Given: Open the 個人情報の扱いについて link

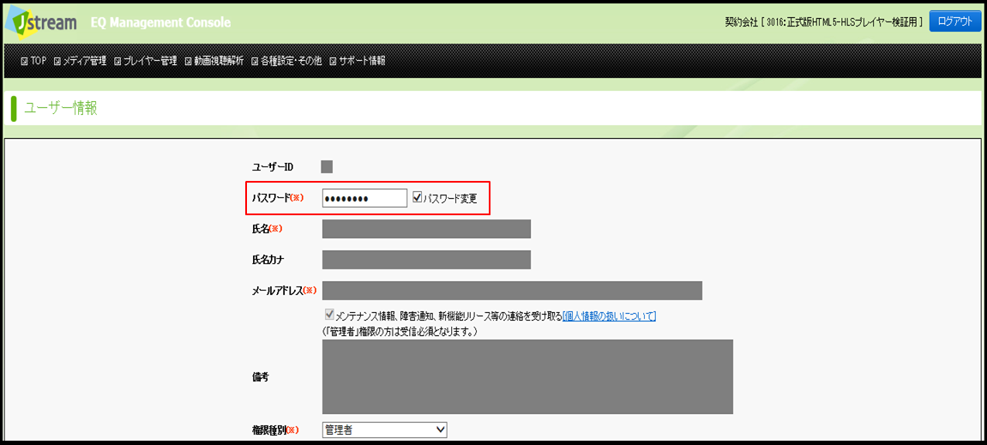Looking at the screenshot, I should (x=609, y=316).
